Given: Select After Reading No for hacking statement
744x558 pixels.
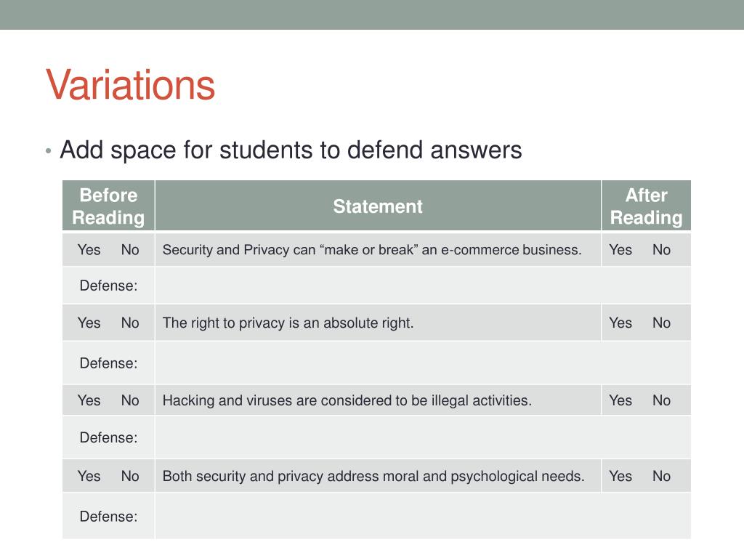Looking at the screenshot, I should click(x=661, y=400).
